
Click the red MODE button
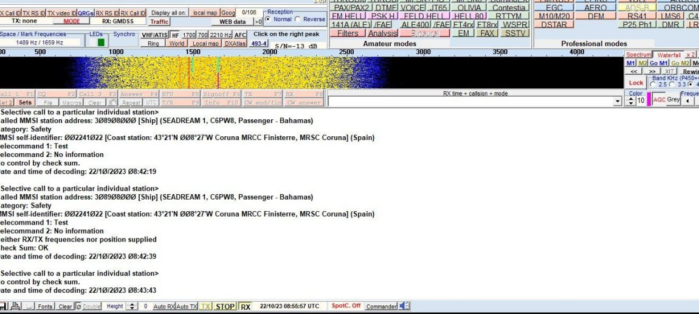click(71, 21)
